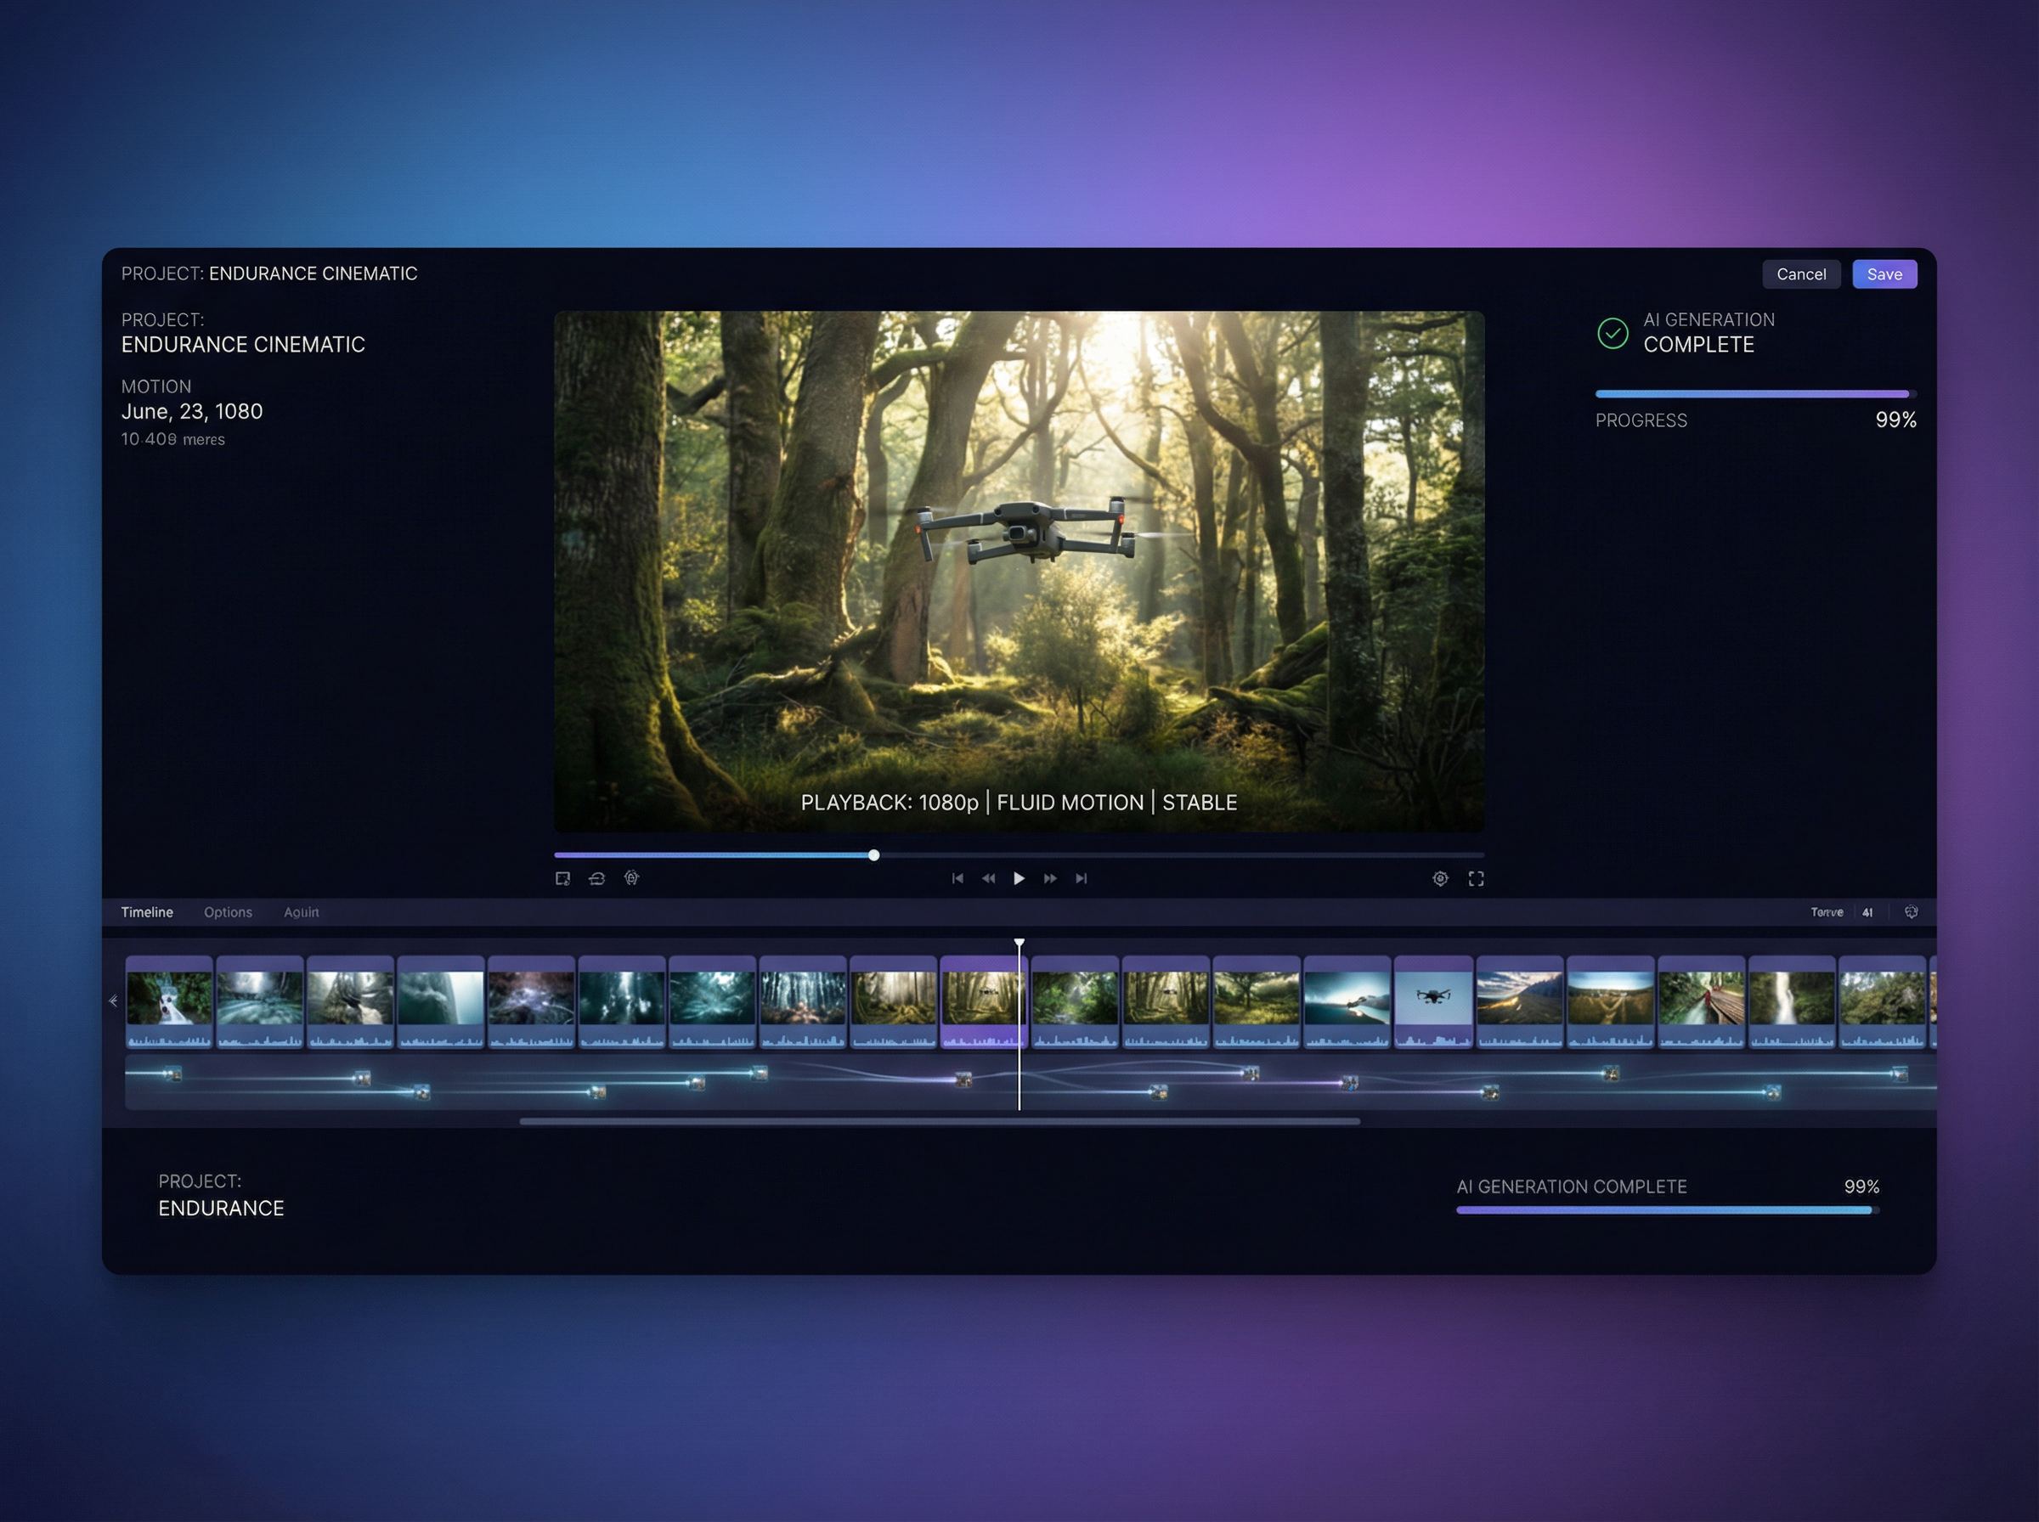Viewport: 2039px width, 1522px height.
Task: Click the icon at timeline bar's right end
Action: coord(1911,911)
